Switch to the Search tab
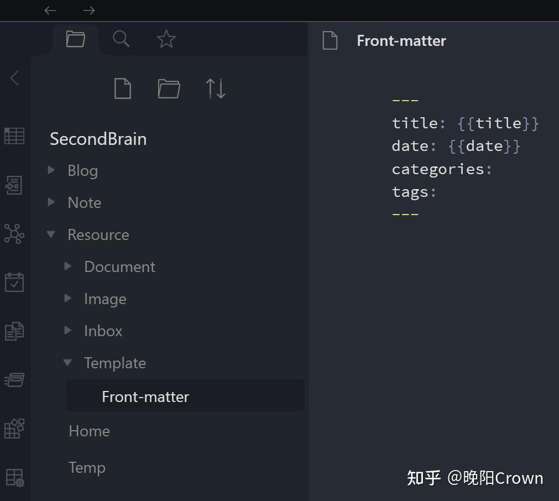 point(121,39)
